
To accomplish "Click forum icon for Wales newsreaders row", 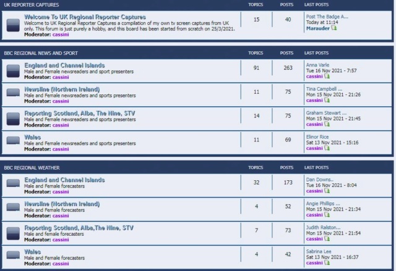I will point(13,140).
